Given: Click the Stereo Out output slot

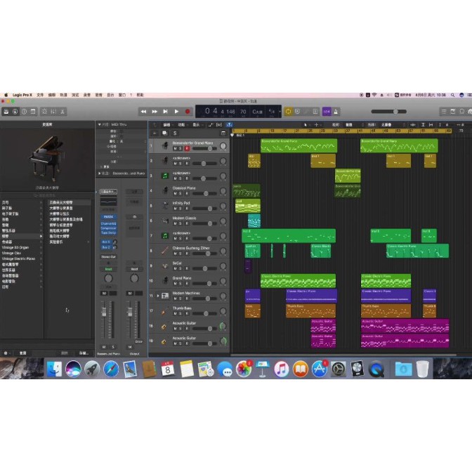Looking at the screenshot, I should coord(108,257).
